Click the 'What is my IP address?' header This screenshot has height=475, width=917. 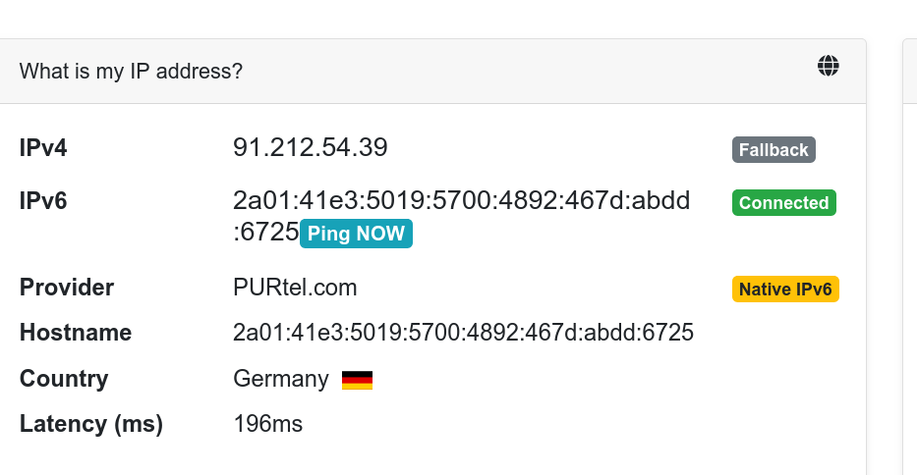point(131,72)
